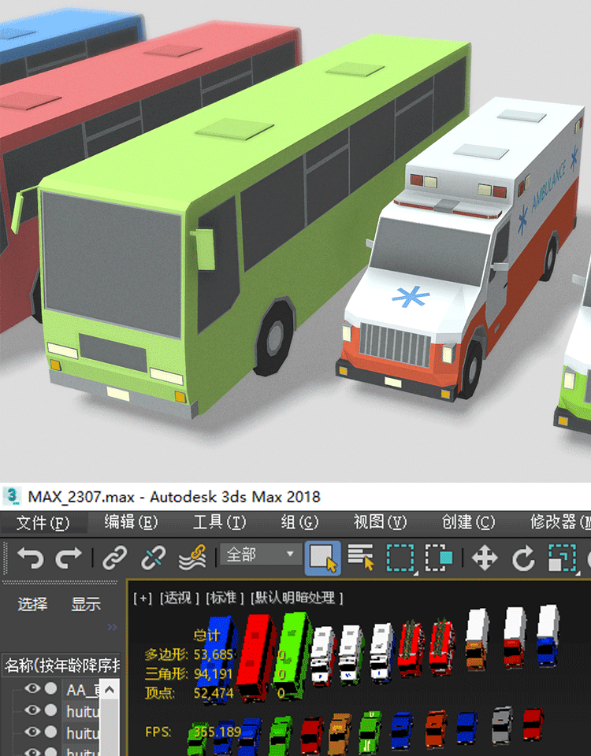Image resolution: width=591 pixels, height=756 pixels.
Task: Click the Bind to Space Warp icon
Action: click(191, 558)
